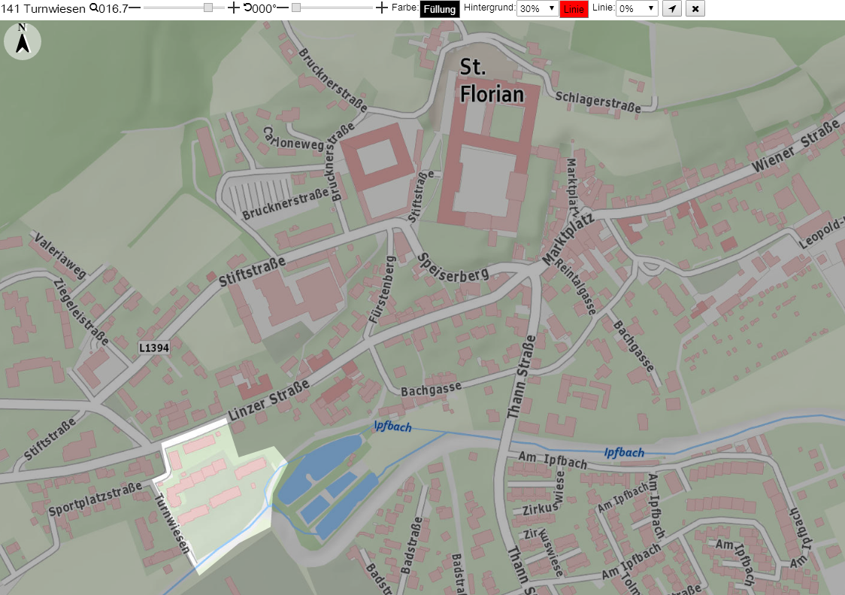Click the red Linie color button
Screen dimensions: 845x595
pyautogui.click(x=574, y=9)
